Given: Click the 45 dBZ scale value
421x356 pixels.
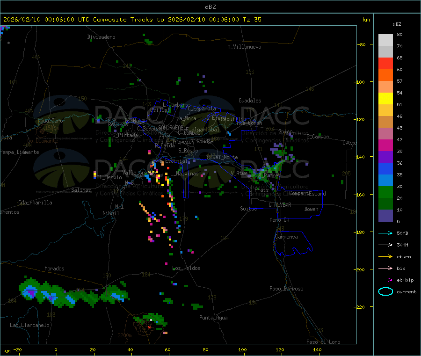Looking at the screenshot, I should click(x=399, y=128).
